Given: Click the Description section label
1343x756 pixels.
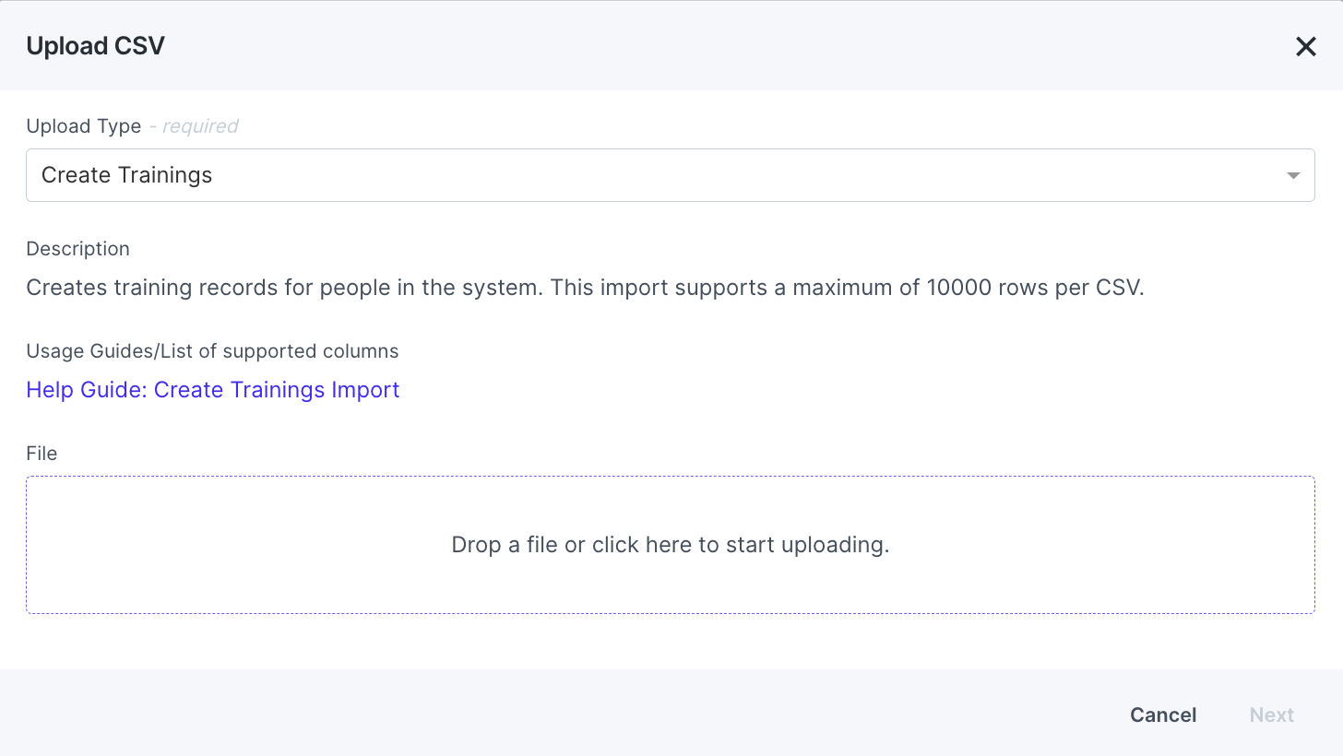Looking at the screenshot, I should pyautogui.click(x=77, y=249).
